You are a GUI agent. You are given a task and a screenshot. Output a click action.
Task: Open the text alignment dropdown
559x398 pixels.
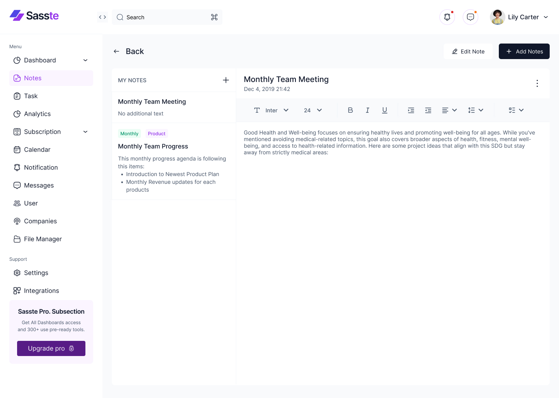point(449,110)
